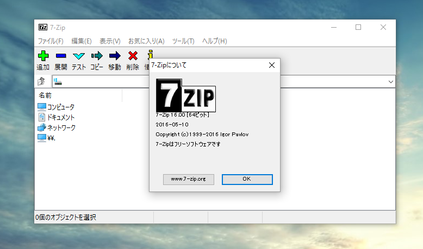Click the Test (テスト) toolbar icon
The image size is (423, 249).
point(79,56)
